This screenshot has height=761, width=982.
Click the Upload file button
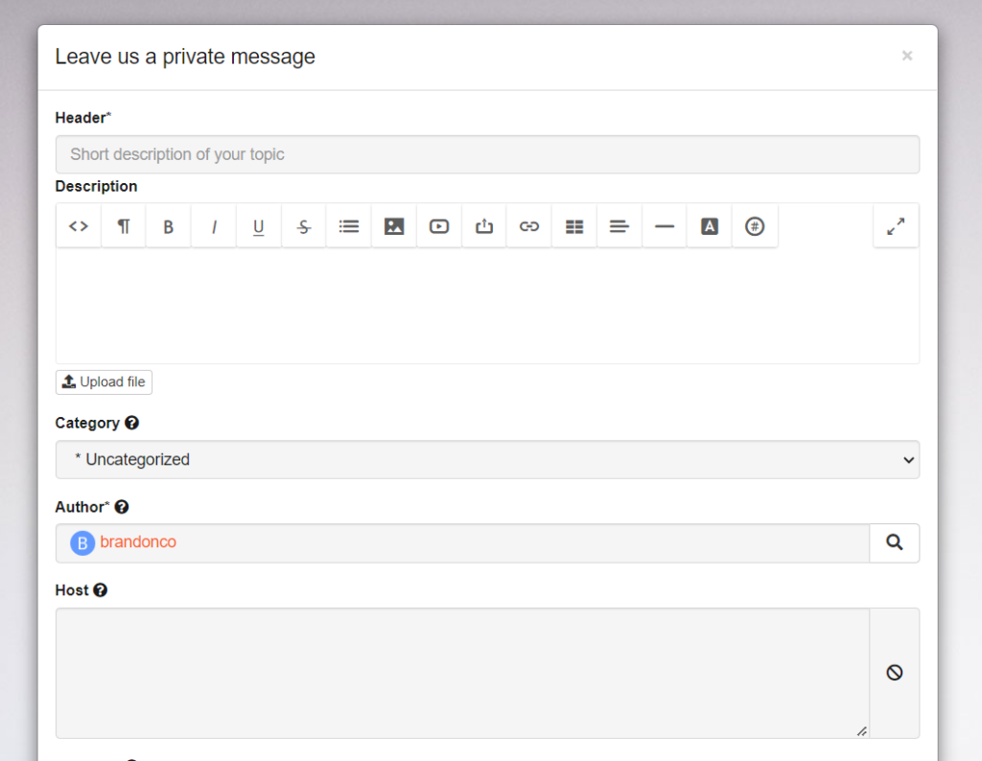pyautogui.click(x=104, y=382)
